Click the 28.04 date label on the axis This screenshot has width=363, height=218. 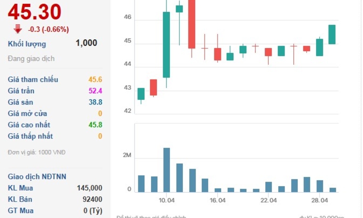320,200
